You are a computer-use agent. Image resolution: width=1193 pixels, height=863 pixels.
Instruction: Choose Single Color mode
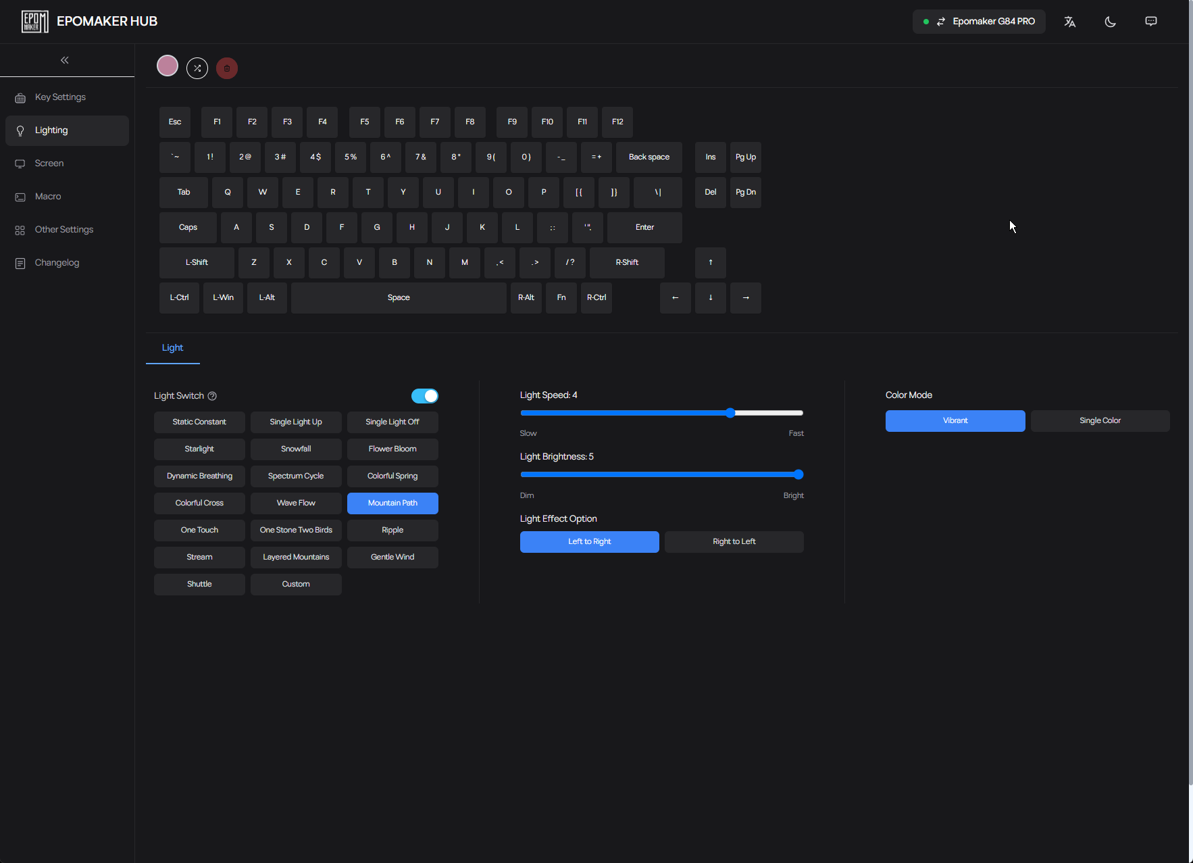[1100, 421]
